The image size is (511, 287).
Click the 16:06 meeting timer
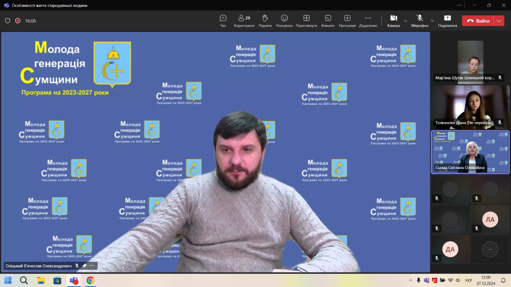30,21
